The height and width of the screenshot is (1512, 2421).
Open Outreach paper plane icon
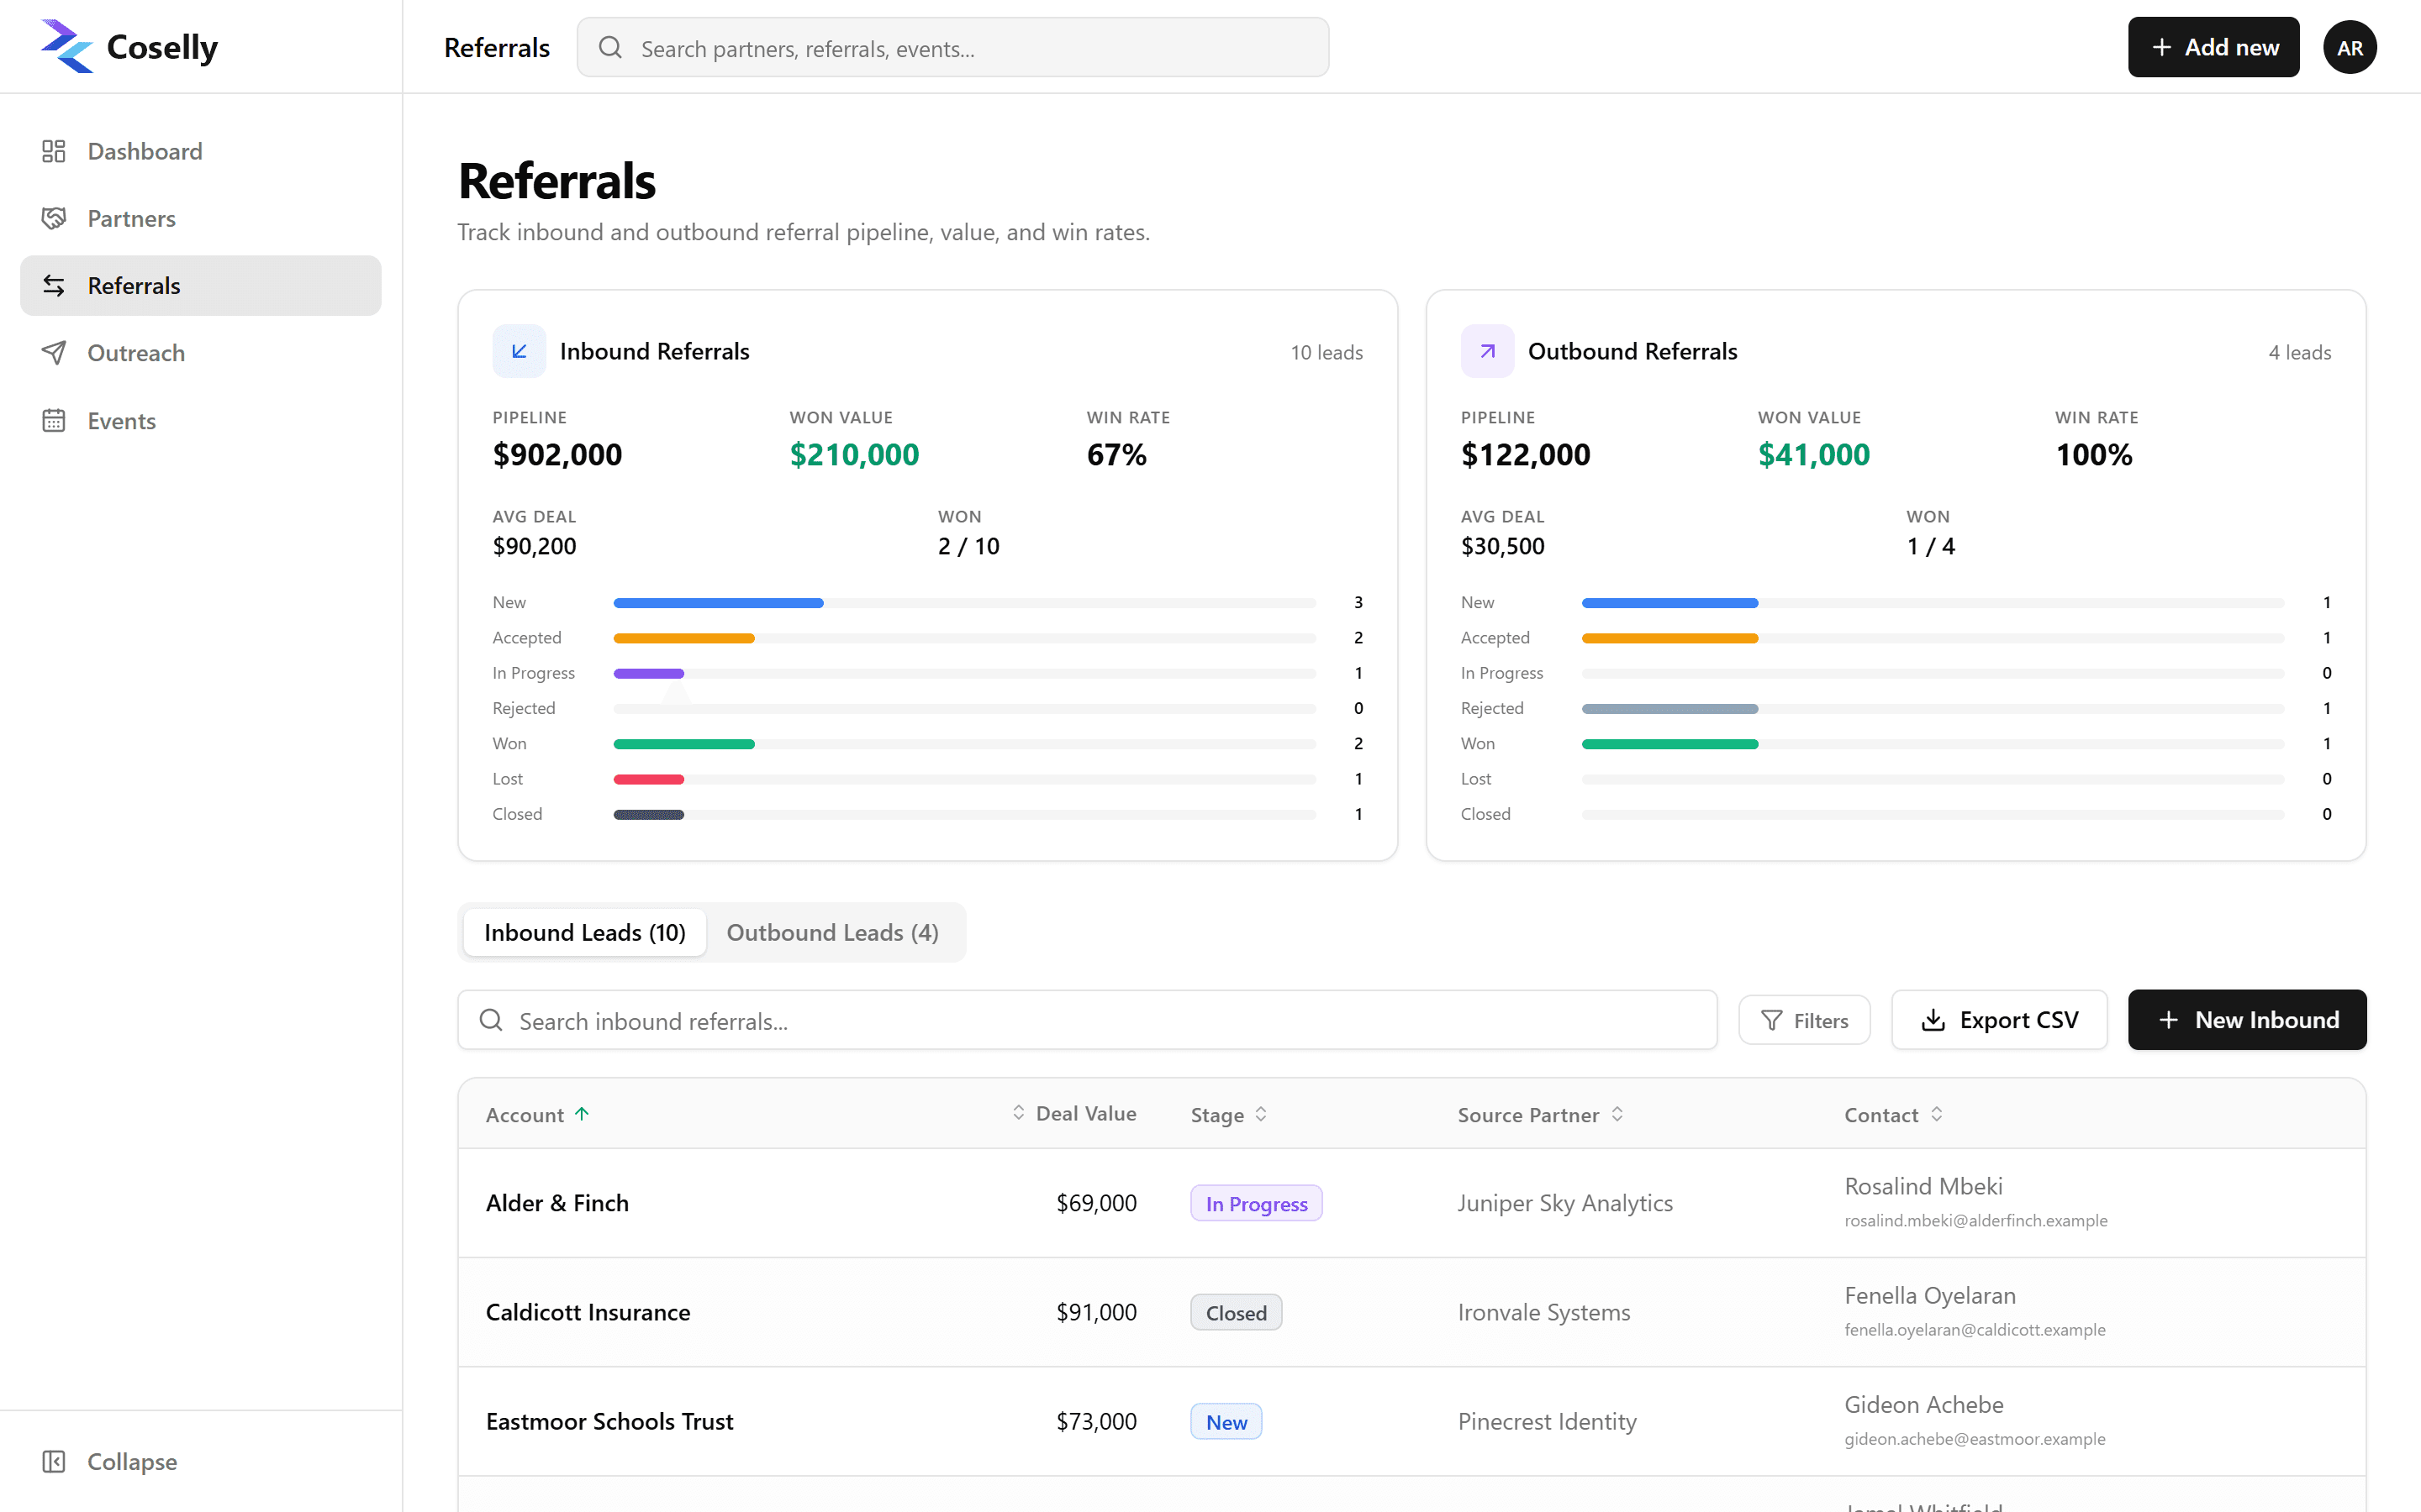[x=54, y=353]
